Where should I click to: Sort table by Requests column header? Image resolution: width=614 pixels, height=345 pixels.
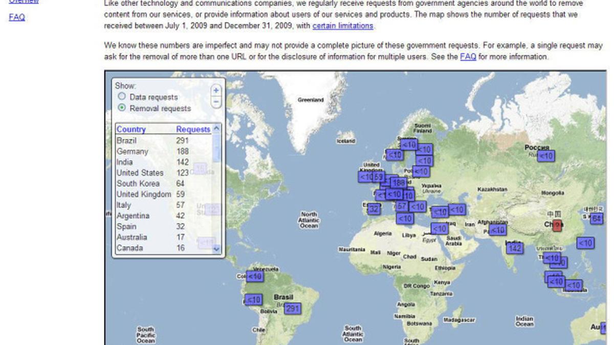coord(193,129)
